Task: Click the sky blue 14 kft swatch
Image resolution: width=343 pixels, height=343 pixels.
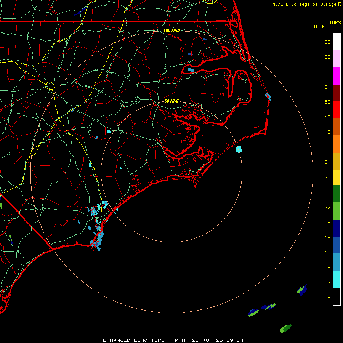Action: [337, 262]
